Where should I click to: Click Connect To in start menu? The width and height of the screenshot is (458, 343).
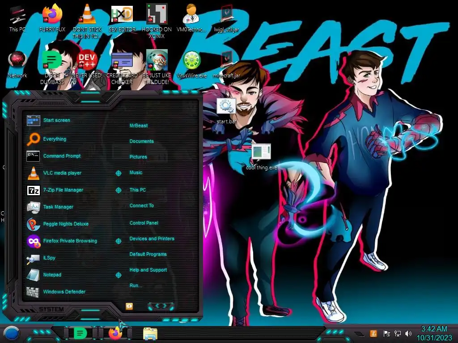[x=141, y=205]
